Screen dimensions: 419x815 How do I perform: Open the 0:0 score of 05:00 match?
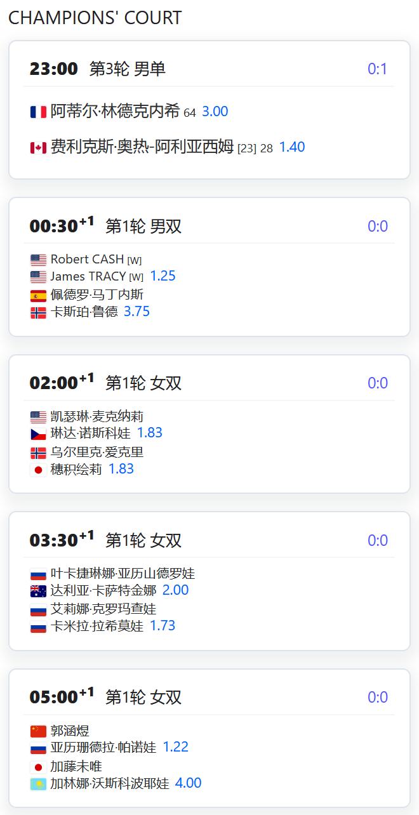point(377,698)
